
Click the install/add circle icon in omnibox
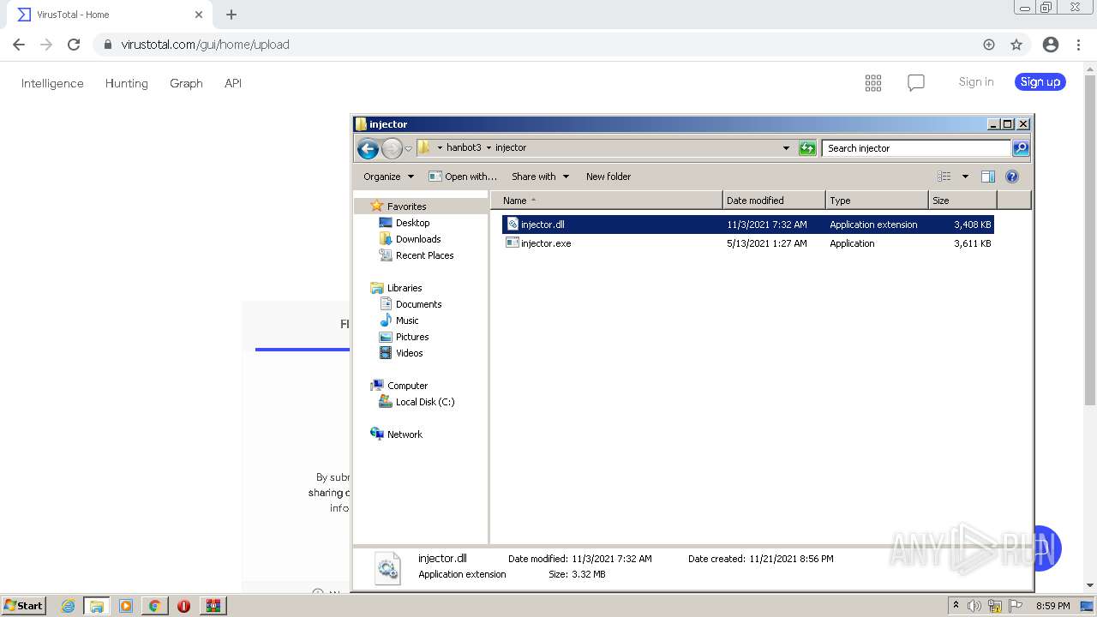coord(989,45)
